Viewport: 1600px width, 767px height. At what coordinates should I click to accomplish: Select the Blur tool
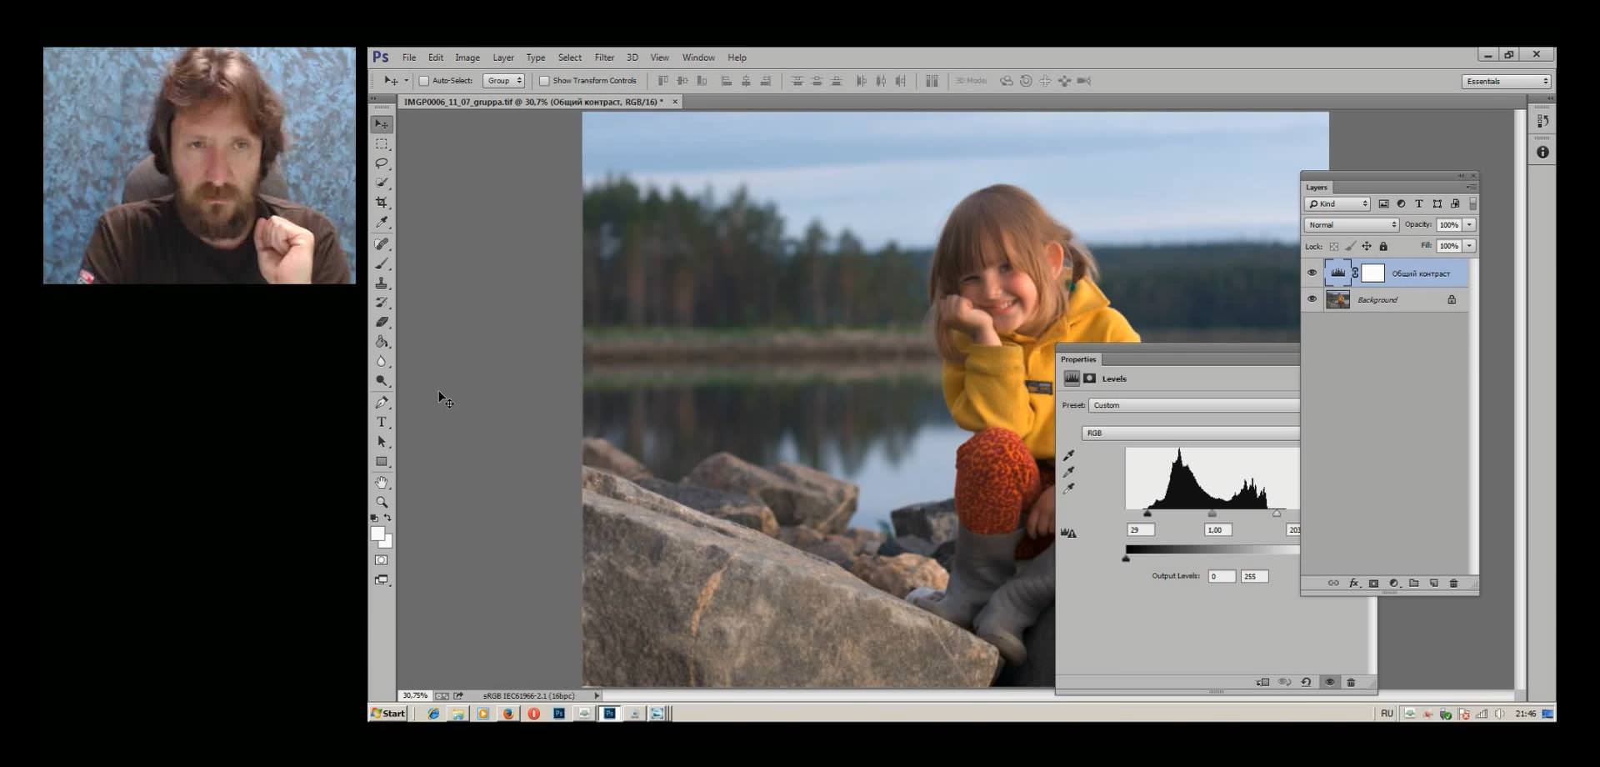coord(382,361)
